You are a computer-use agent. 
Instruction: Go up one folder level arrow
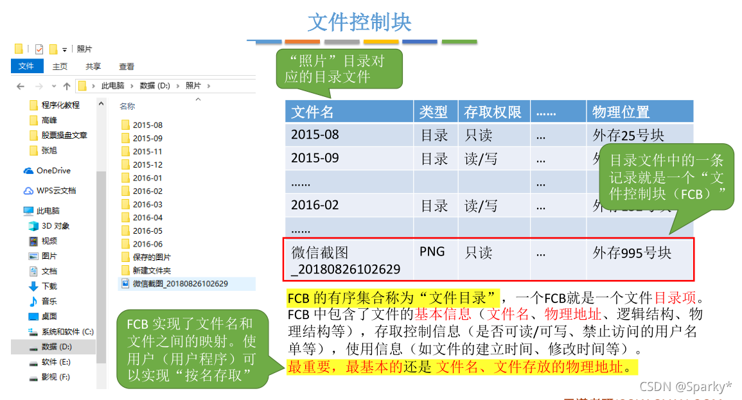click(67, 86)
